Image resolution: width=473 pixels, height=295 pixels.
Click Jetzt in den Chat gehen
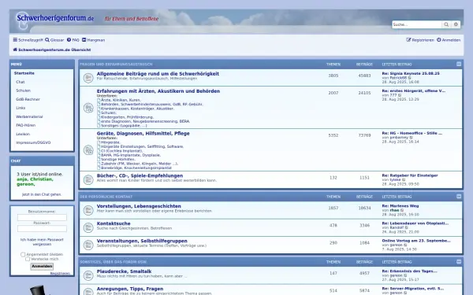pyautogui.click(x=42, y=194)
